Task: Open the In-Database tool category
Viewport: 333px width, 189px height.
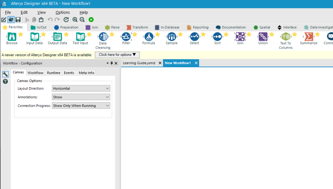Action: point(167,27)
